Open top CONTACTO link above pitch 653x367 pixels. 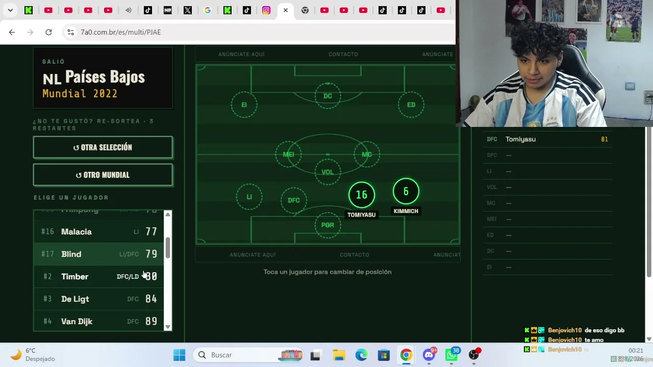pos(343,54)
